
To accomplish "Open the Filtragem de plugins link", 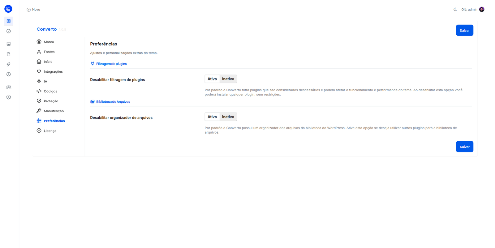I will 111,64.
